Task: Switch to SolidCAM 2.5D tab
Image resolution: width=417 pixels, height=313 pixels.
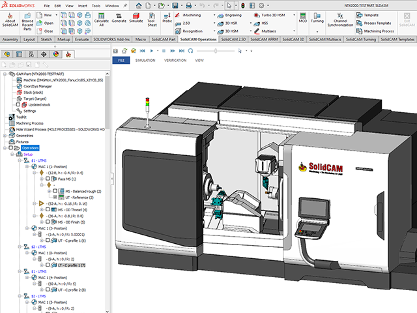Action: click(233, 39)
